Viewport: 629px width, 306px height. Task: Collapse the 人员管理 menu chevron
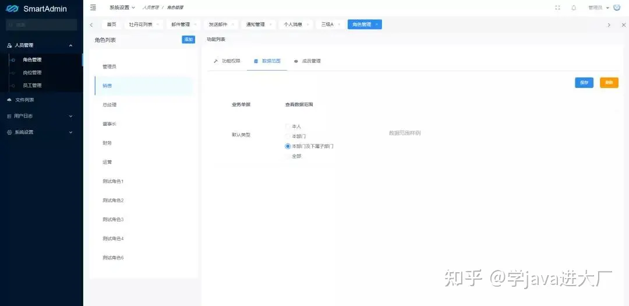coord(70,45)
